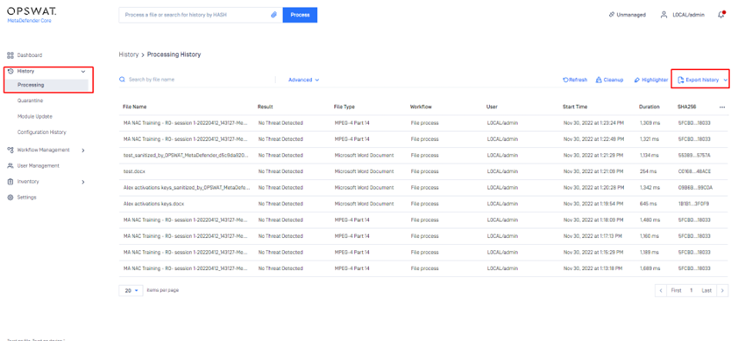Click the search magnifier icon
This screenshot has width=731, height=341.
tap(122, 80)
